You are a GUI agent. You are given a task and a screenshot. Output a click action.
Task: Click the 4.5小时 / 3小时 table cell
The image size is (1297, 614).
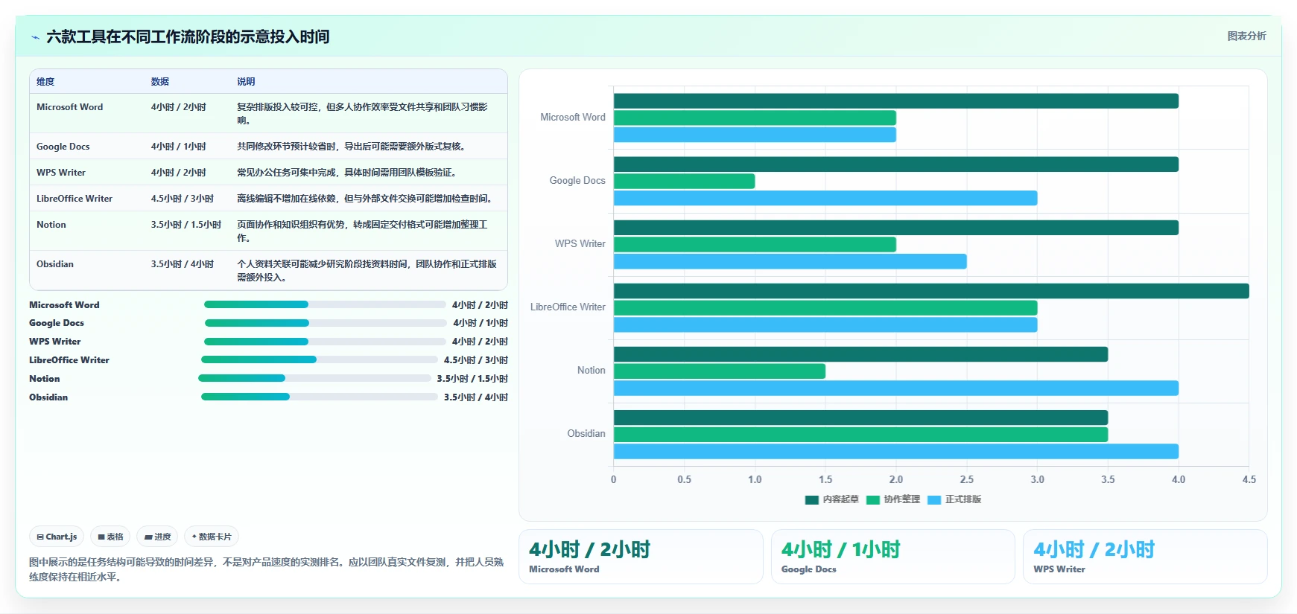tap(183, 199)
